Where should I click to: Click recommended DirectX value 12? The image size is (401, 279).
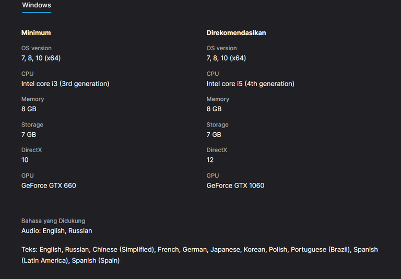tap(210, 160)
